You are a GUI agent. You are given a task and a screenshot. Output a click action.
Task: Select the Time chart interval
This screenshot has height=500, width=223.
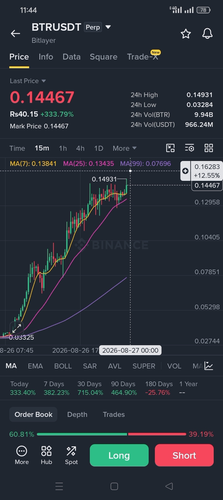pyautogui.click(x=17, y=148)
